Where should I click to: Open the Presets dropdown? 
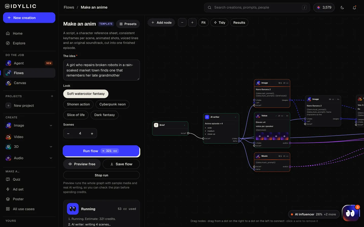[128, 24]
